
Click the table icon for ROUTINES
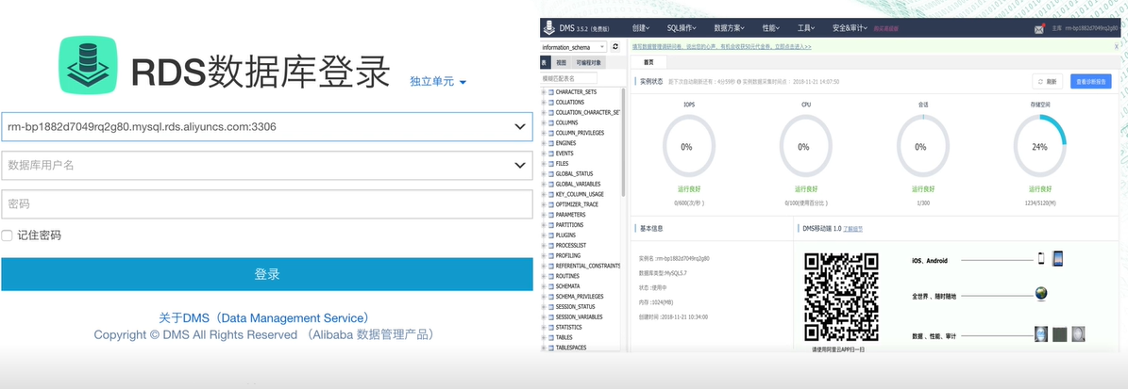point(551,276)
